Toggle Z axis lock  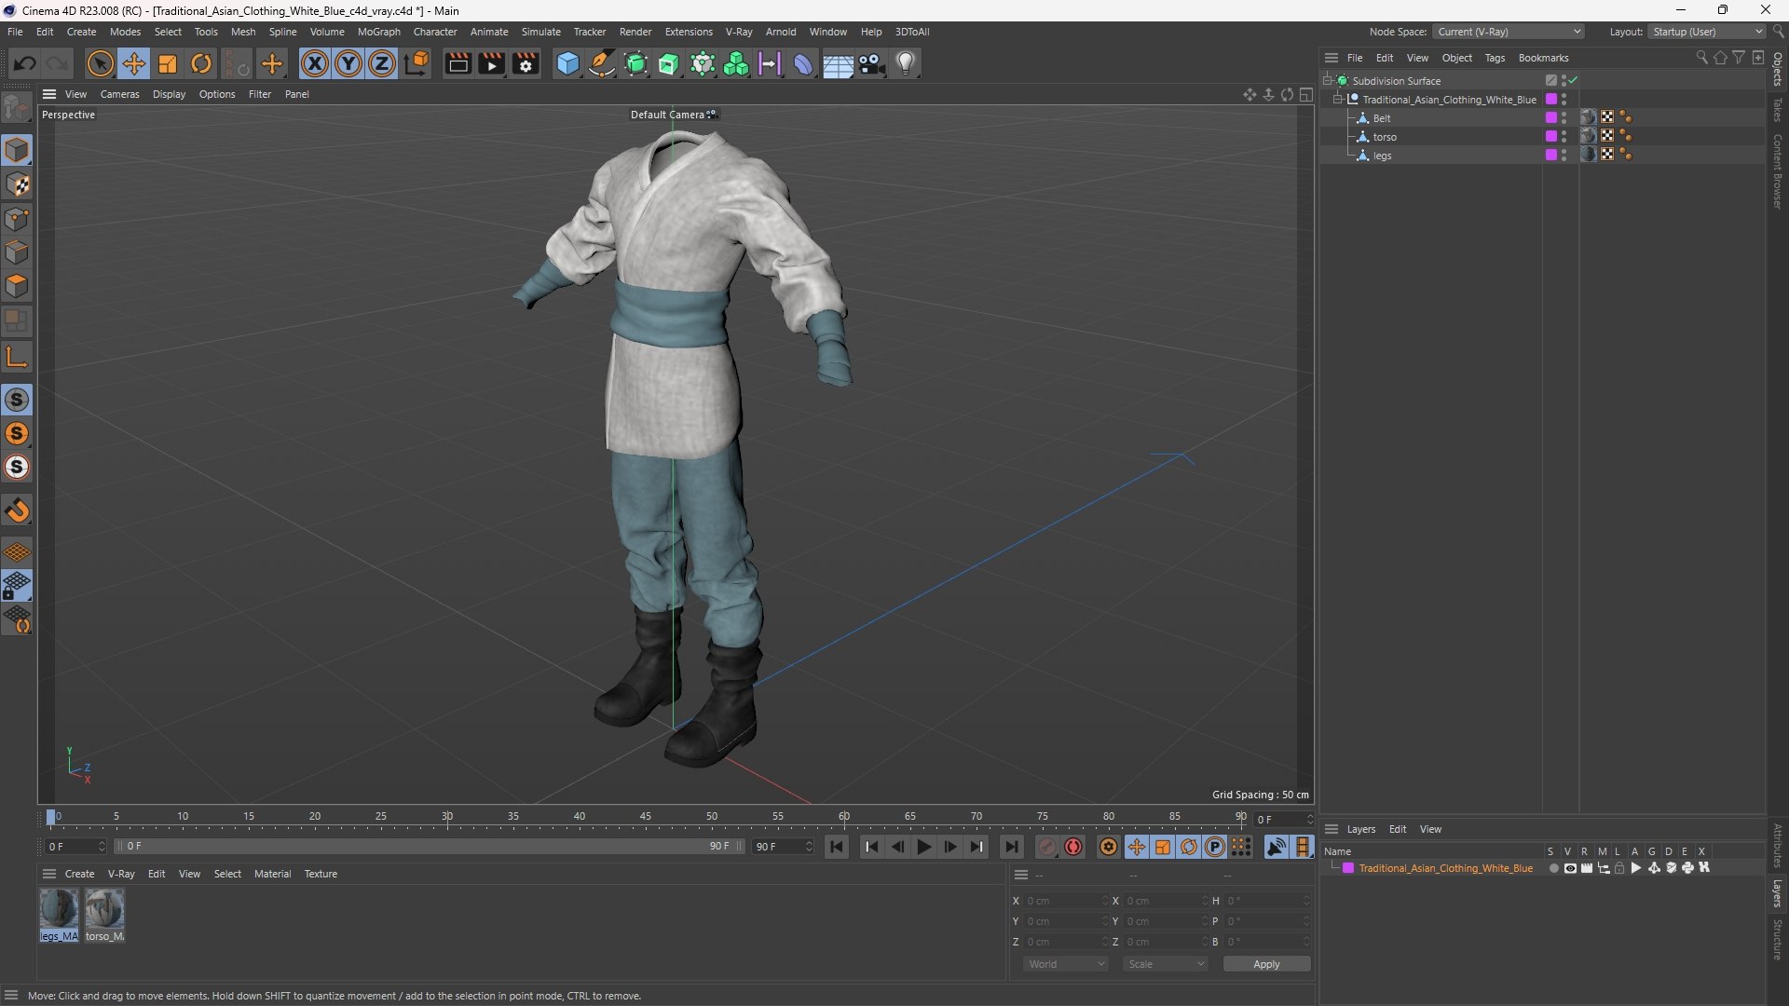coord(382,63)
